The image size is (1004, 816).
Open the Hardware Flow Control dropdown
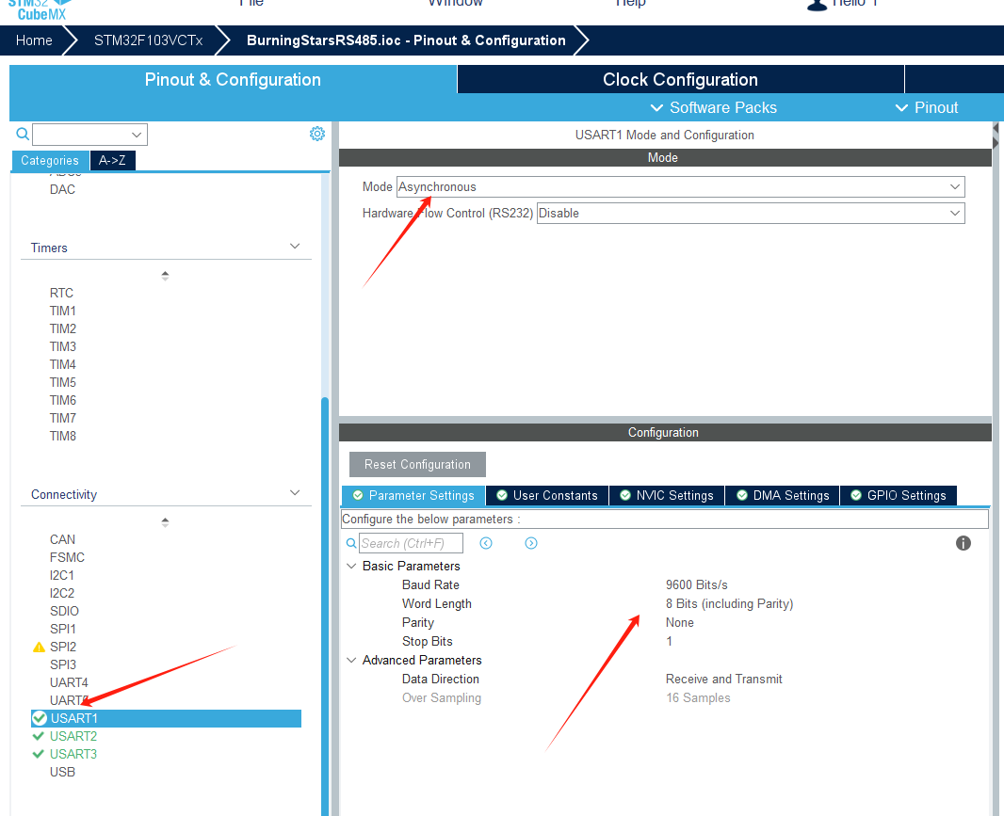(x=751, y=213)
